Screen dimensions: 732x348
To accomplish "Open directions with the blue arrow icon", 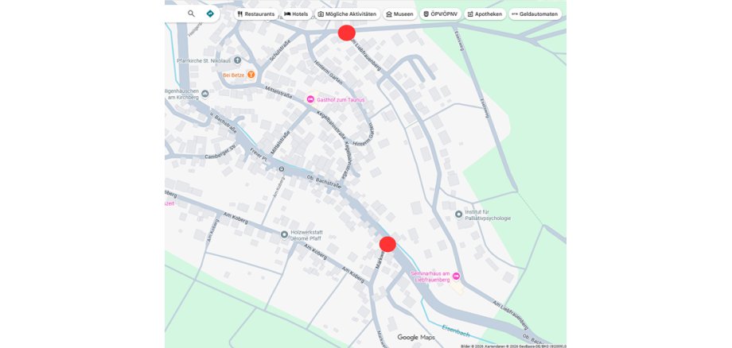I will point(210,14).
